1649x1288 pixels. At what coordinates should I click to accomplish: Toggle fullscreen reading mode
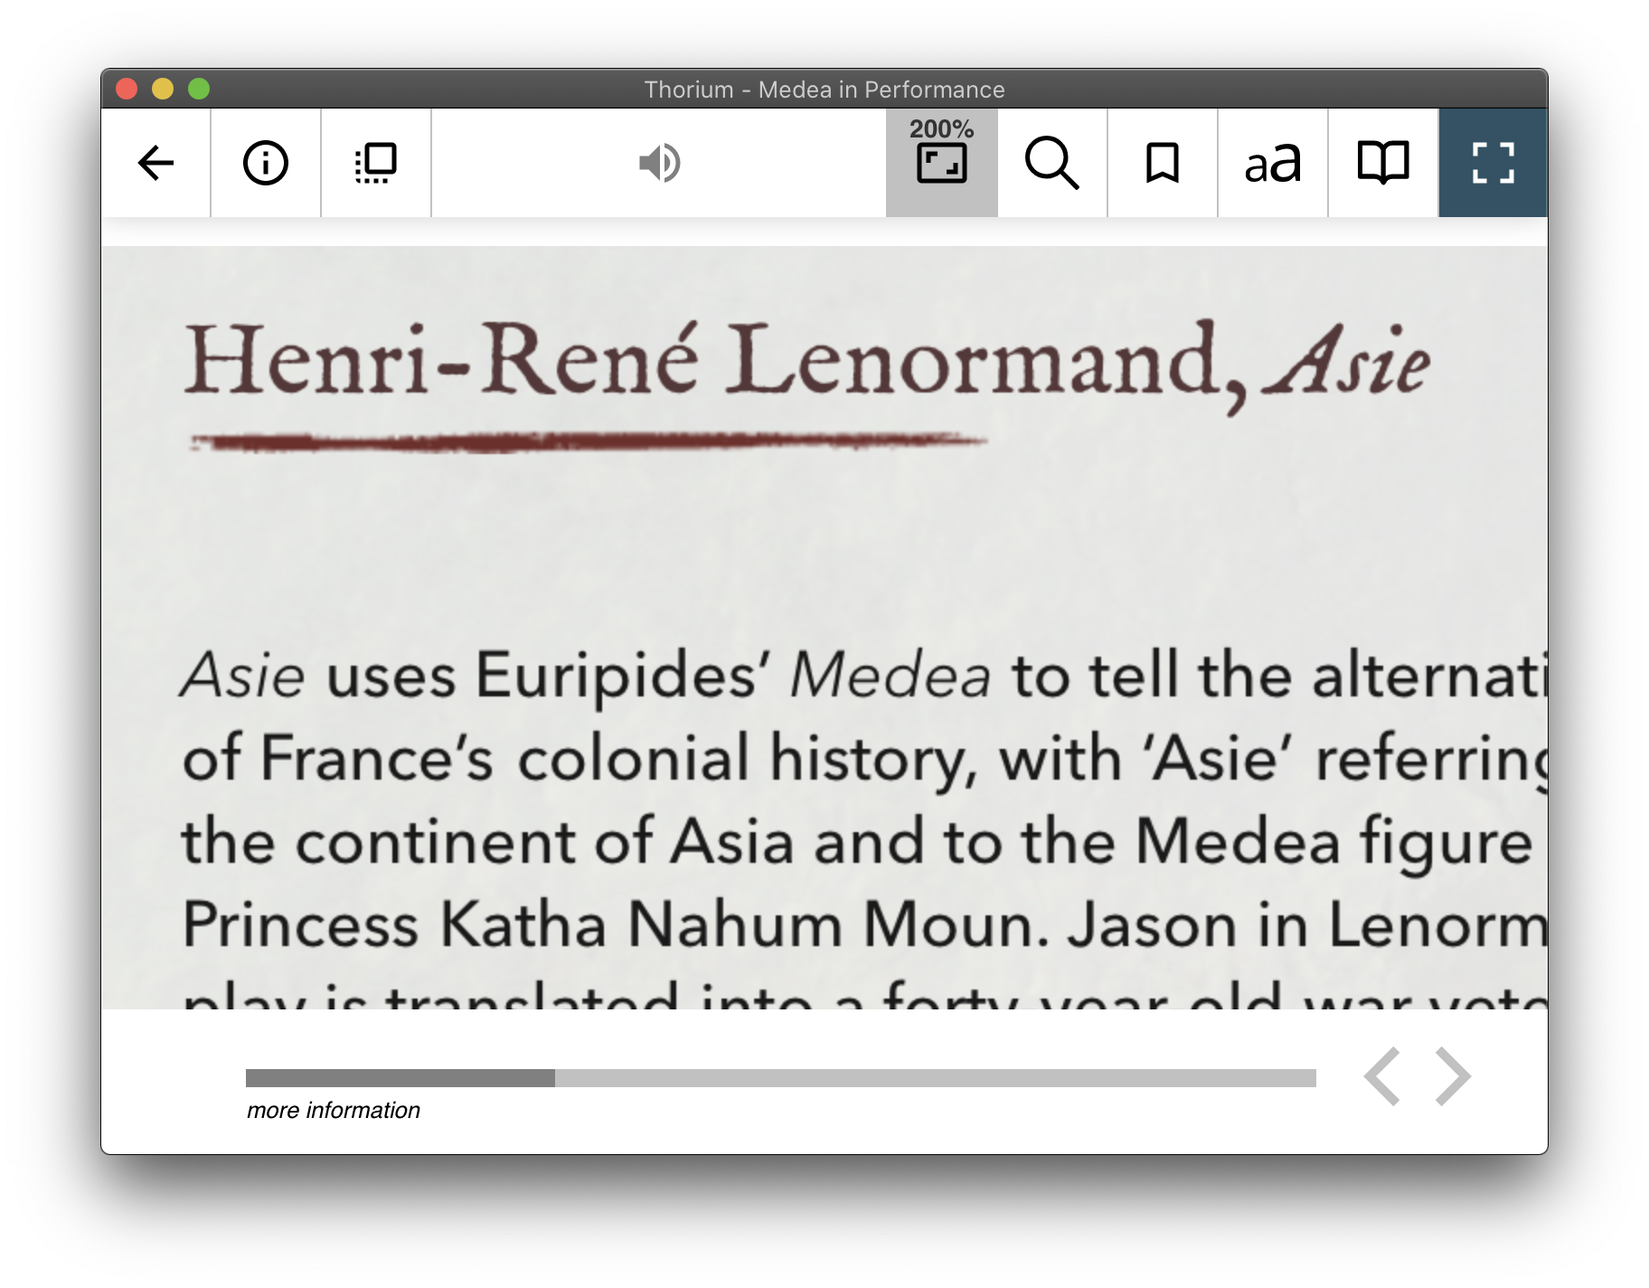tap(1493, 164)
